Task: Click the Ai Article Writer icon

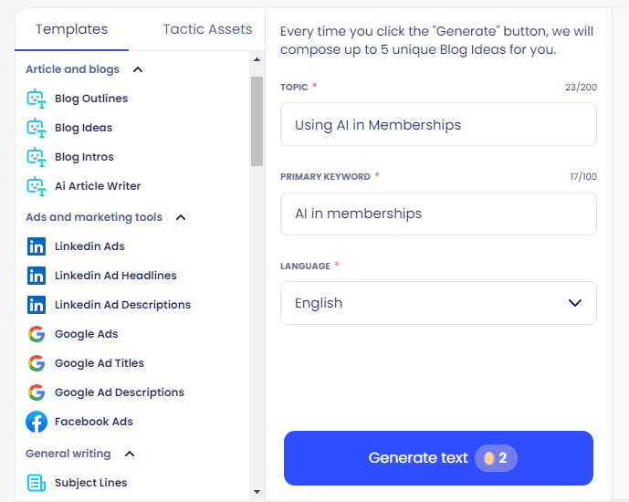Action: [37, 186]
